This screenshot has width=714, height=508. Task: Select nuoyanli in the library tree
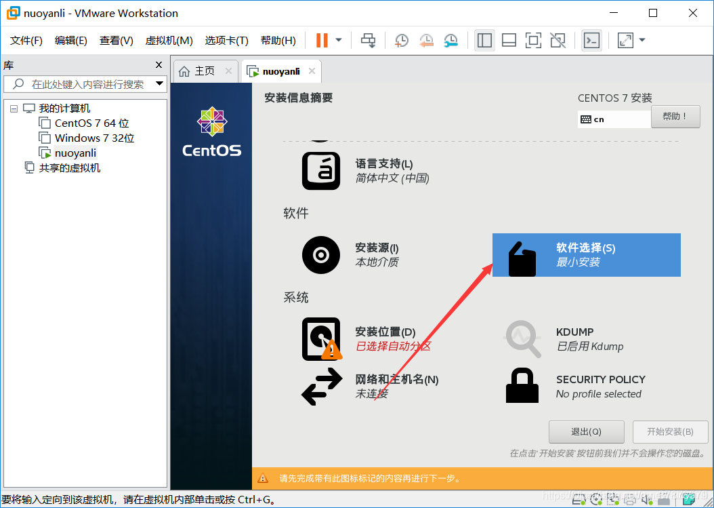pyautogui.click(x=75, y=153)
